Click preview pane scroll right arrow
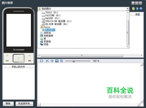This screenshot has height=108, width=146. click(139, 105)
